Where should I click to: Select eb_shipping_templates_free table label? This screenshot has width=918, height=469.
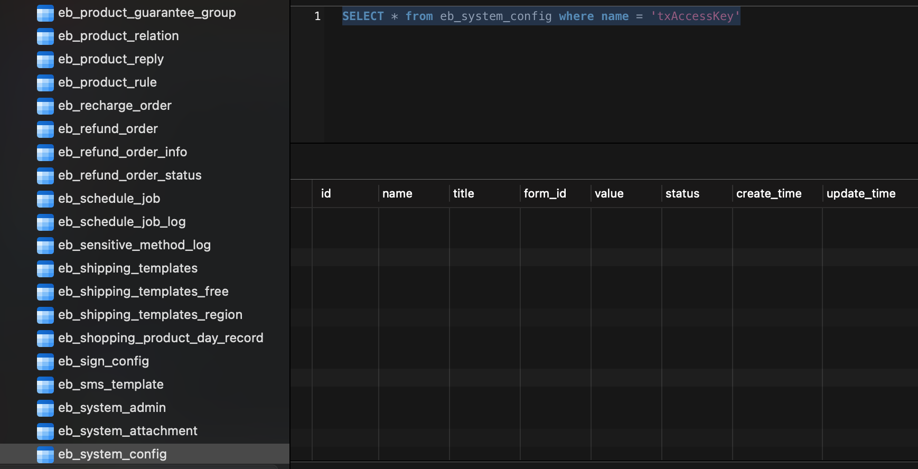143,292
